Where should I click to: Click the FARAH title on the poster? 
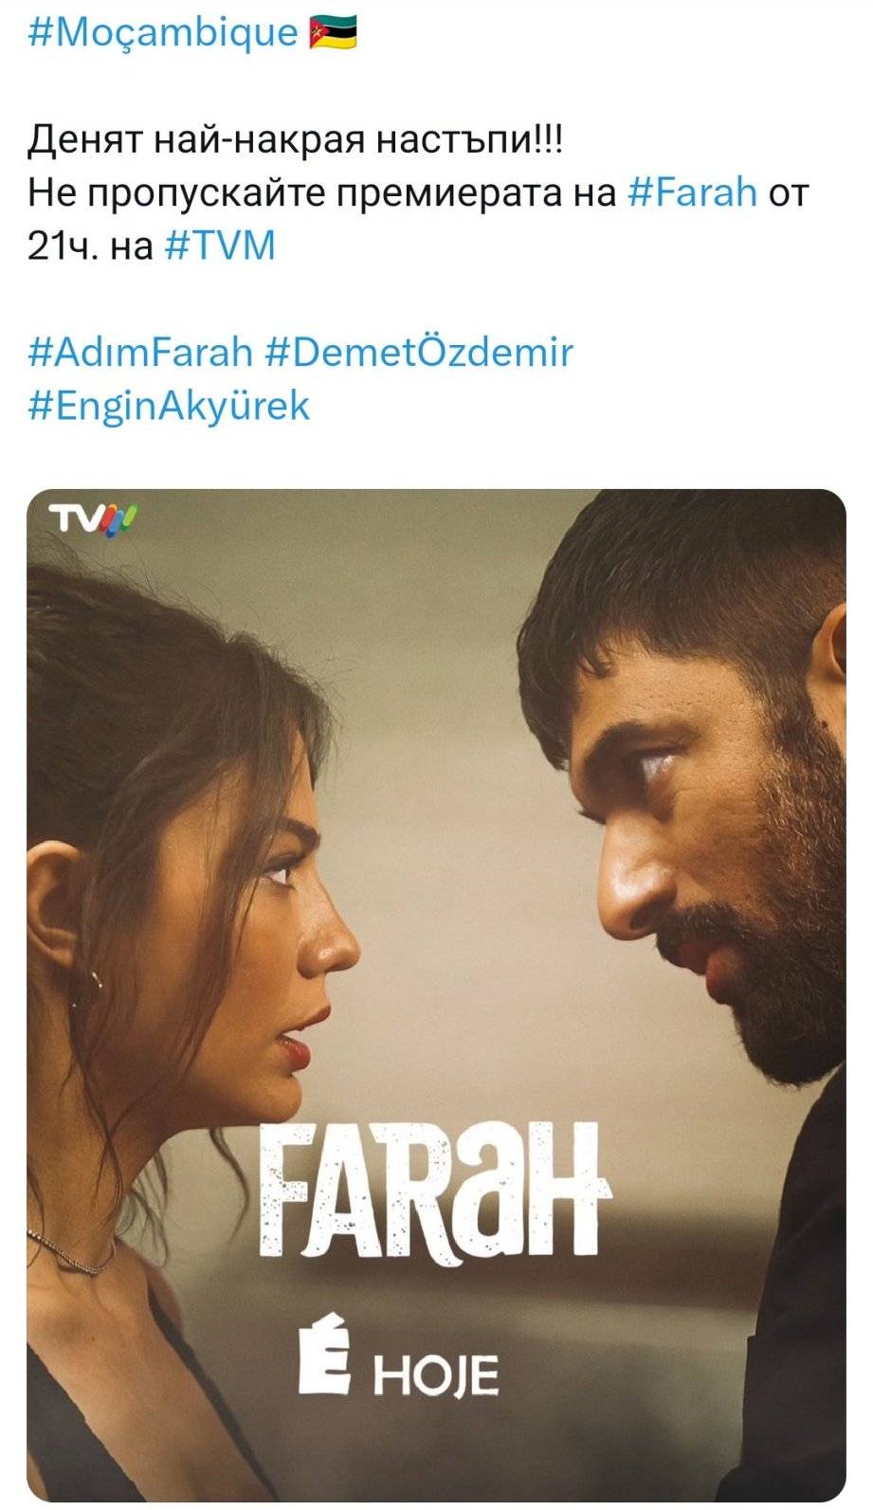[432, 1192]
